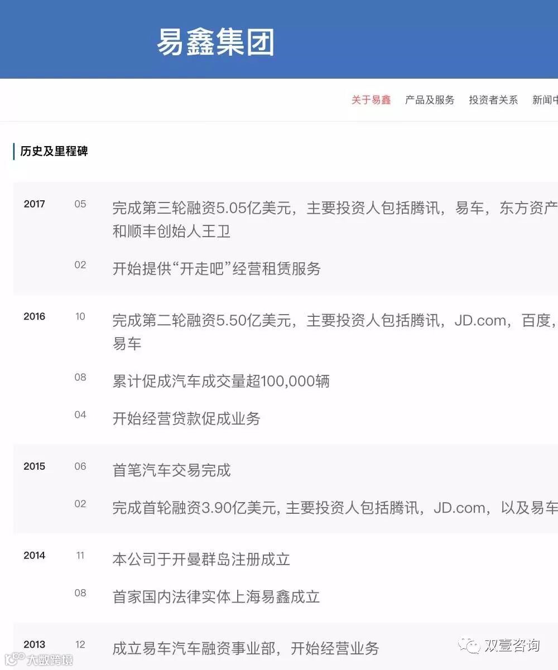Click the 开始经营贷款促成业务 entry

coord(186,419)
